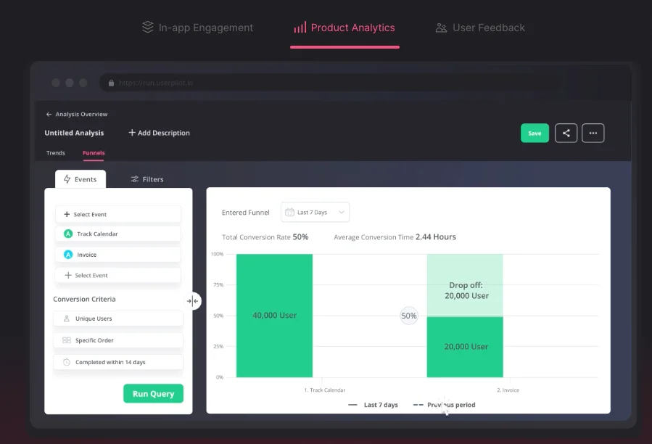Click the clock icon beside Completed within
Screen dimensions: 652x444
67,362
